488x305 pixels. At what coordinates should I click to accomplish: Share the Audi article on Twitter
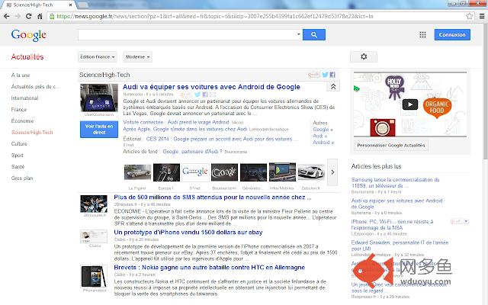coord(197,95)
